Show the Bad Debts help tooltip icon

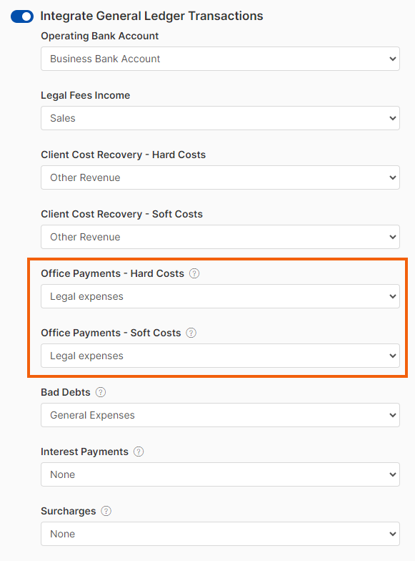coord(101,392)
